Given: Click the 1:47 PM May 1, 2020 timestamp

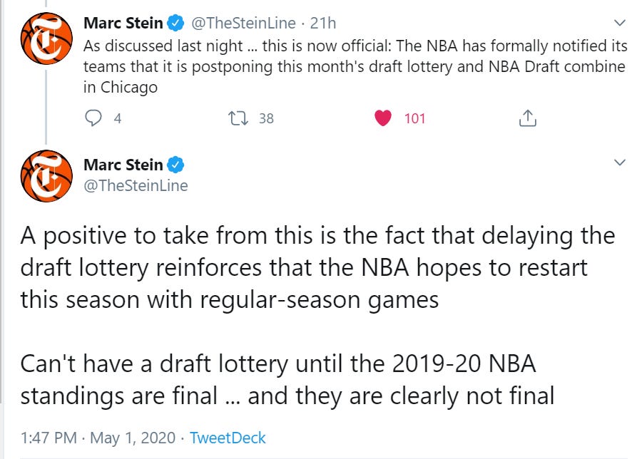Looking at the screenshot, I should pyautogui.click(x=98, y=438).
